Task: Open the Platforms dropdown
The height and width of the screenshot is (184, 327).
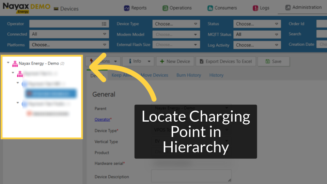Action: point(69,45)
